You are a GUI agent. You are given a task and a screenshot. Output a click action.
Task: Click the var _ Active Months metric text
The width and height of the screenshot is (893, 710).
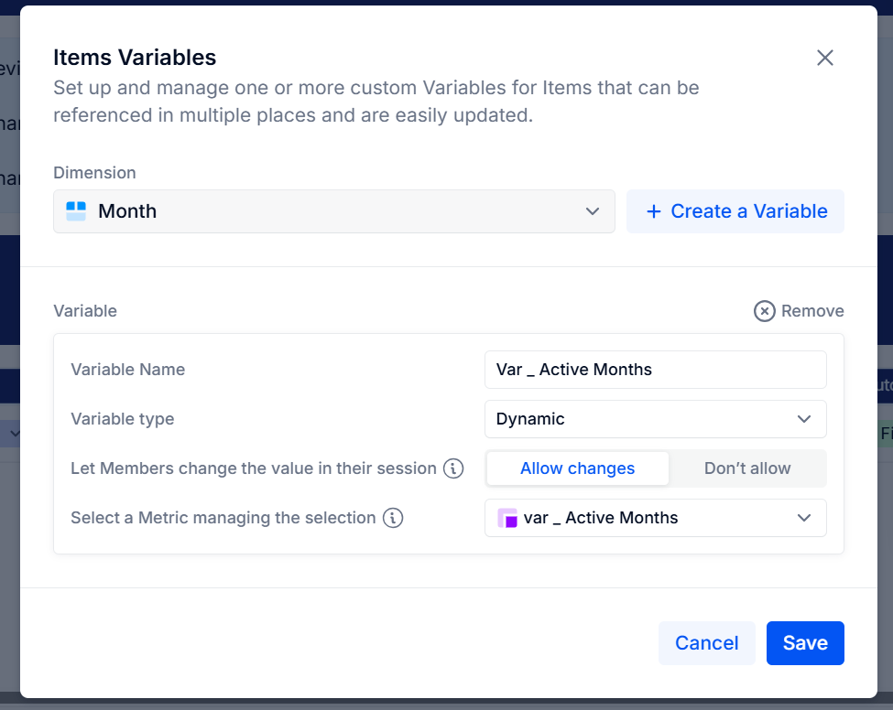[x=601, y=518]
